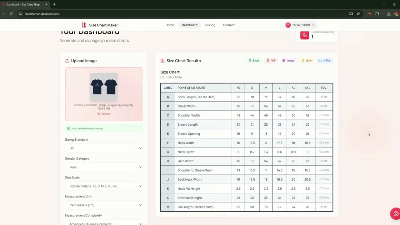400x225 pixels.
Task: Click the browser extensions puzzle icon
Action: pyautogui.click(x=377, y=14)
